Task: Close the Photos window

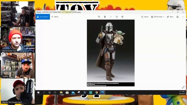Action: point(183,12)
